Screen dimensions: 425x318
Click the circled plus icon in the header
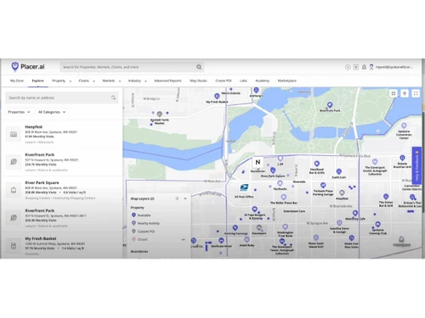pyautogui.click(x=348, y=67)
